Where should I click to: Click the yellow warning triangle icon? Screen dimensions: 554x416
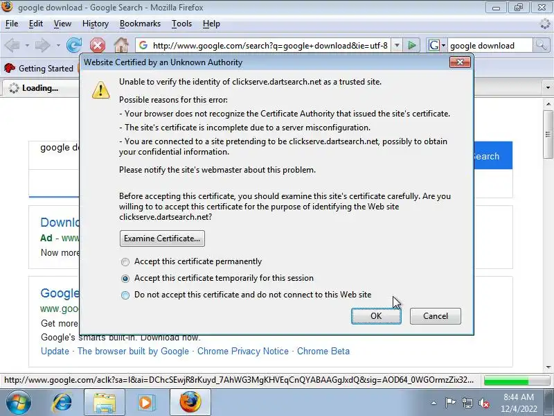100,90
